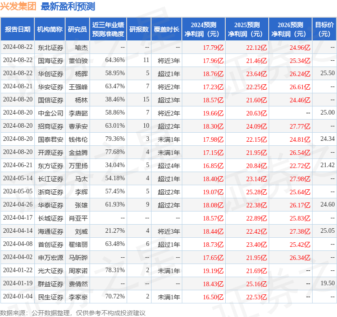The image size is (337, 317).
Task: Click analyst name 李家豪
Action: click(x=78, y=297)
